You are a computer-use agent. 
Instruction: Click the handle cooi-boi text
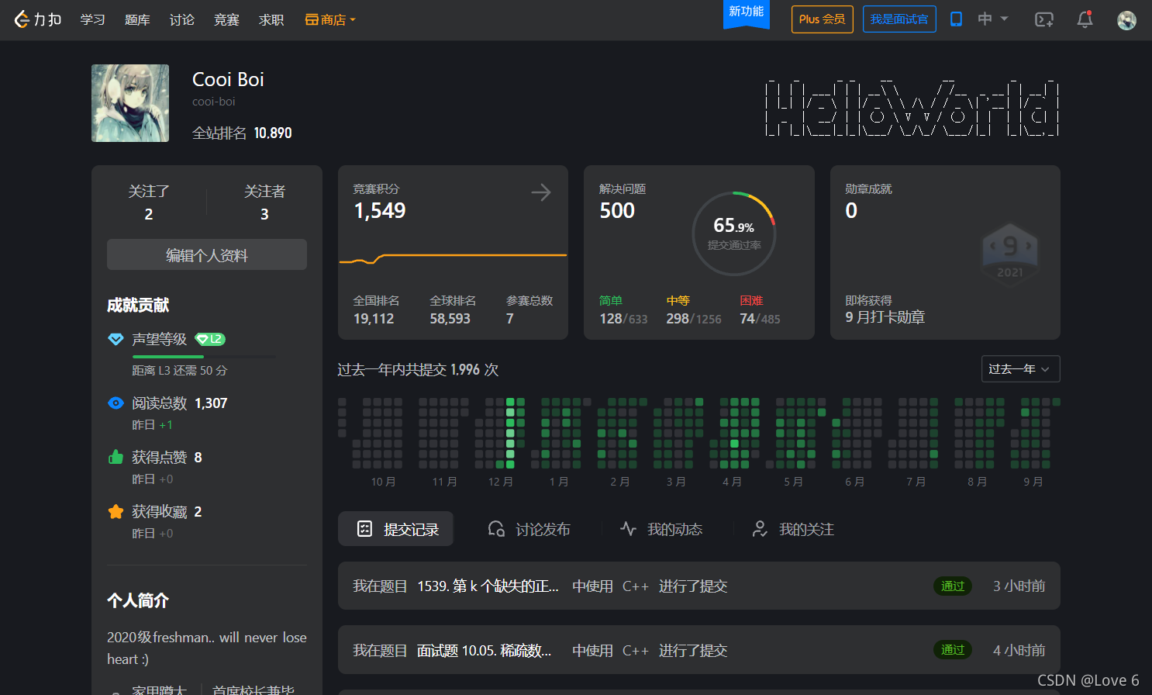tap(214, 102)
